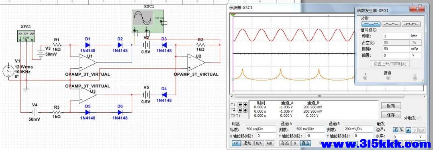Select AC voltage source V1 symbol
Image resolution: width=433 pixels, height=150 pixels.
coord(8,71)
